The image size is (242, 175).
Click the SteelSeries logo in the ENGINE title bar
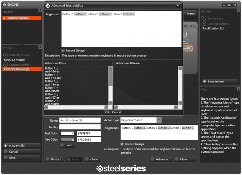(x=4, y=5)
